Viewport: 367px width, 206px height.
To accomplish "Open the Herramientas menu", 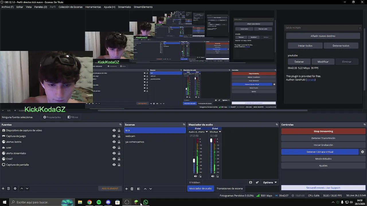I will coord(93,7).
